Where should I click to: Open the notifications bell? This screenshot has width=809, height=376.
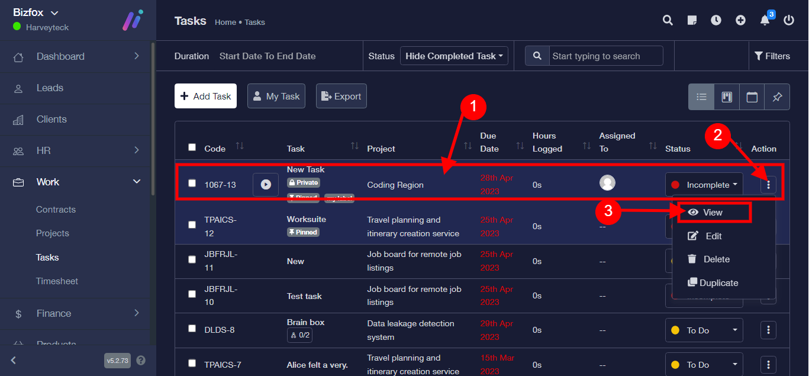765,21
